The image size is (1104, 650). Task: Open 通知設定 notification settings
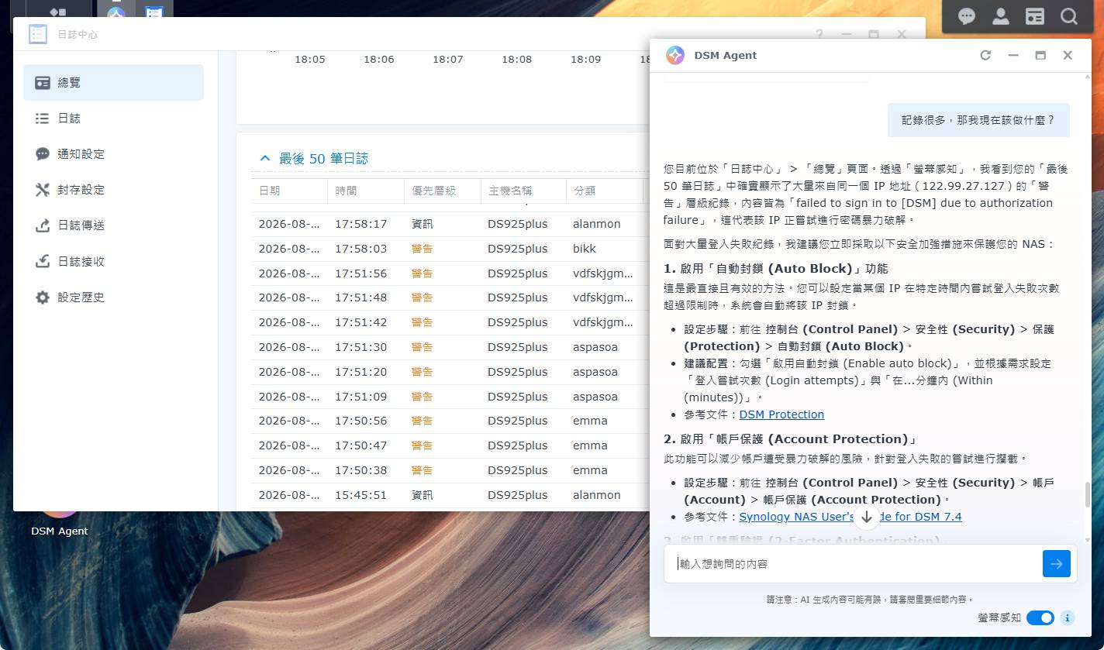[x=113, y=154]
